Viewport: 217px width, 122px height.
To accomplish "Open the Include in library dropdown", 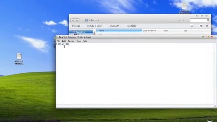I will point(96,26).
